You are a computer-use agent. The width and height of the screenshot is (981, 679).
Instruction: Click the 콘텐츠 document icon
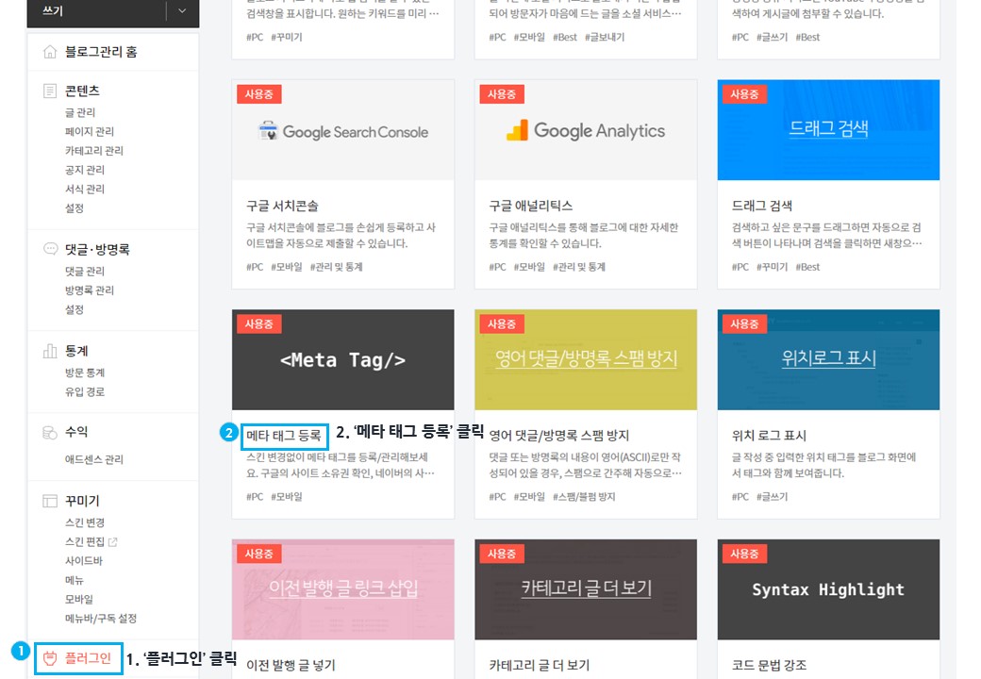tap(49, 91)
